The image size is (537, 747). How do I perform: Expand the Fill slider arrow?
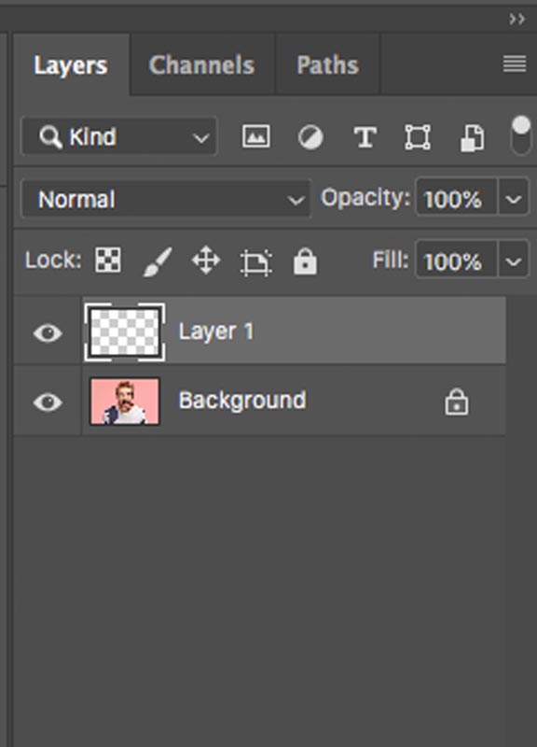[513, 261]
